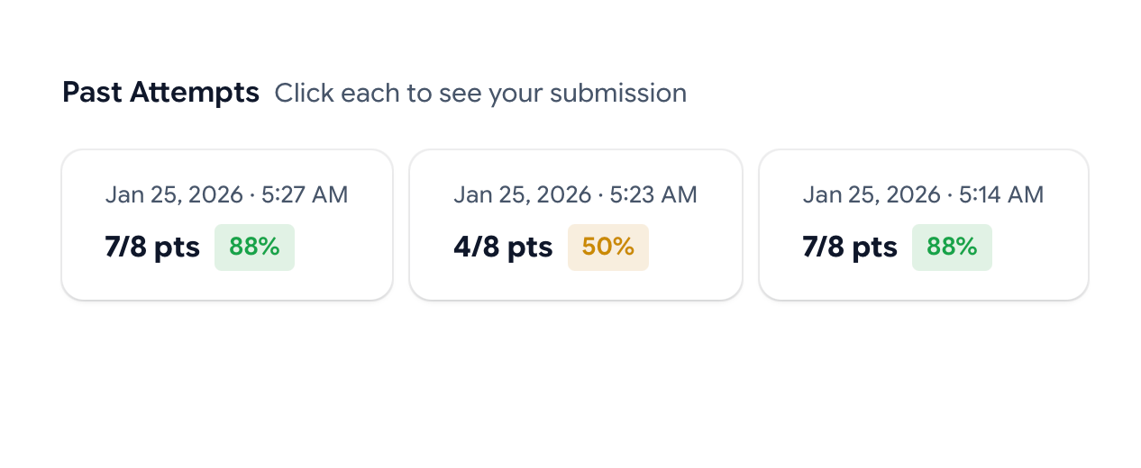The width and height of the screenshot is (1141, 468).
Task: Click the '5:14 AM' timestamp text
Action: click(x=1000, y=194)
